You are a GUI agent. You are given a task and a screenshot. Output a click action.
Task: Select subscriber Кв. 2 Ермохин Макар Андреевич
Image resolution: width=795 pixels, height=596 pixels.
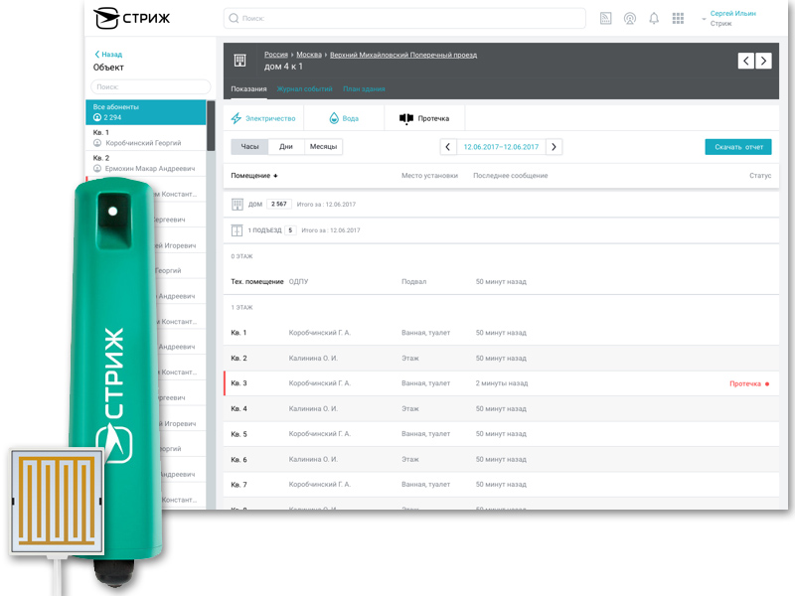pos(145,163)
